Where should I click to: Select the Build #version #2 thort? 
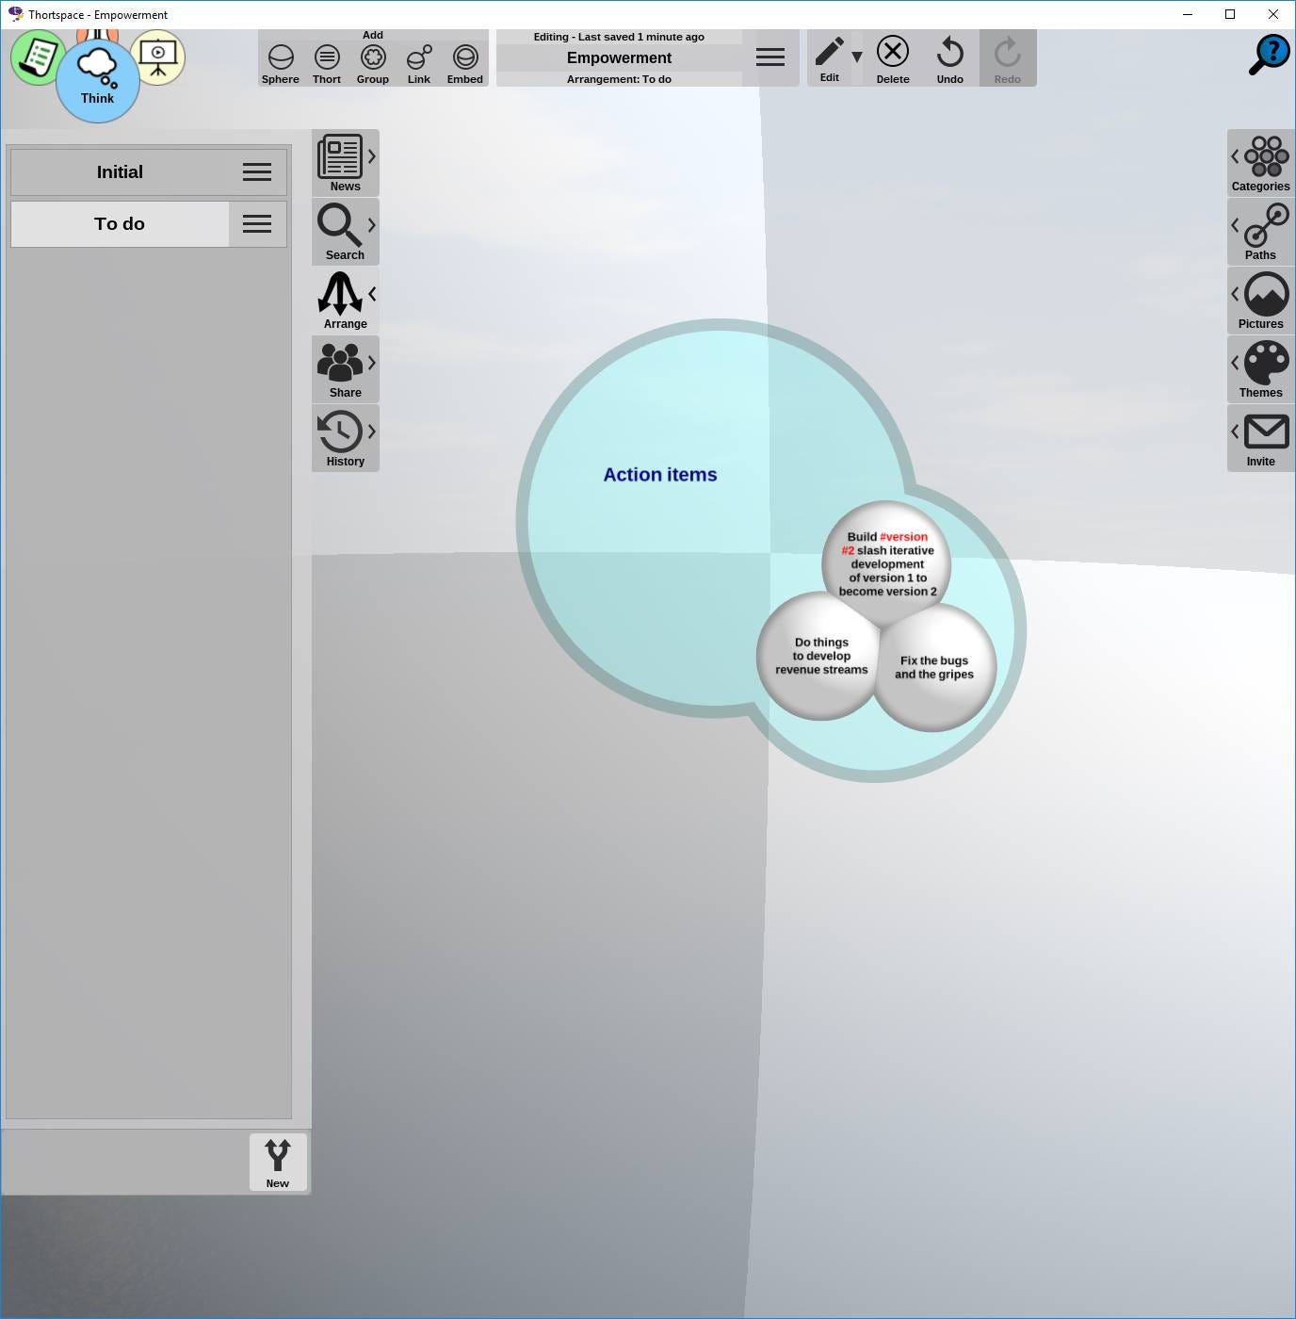(x=886, y=564)
